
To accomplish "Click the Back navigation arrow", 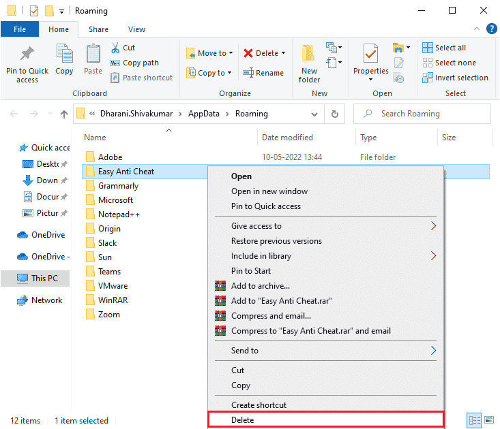I will [x=14, y=114].
